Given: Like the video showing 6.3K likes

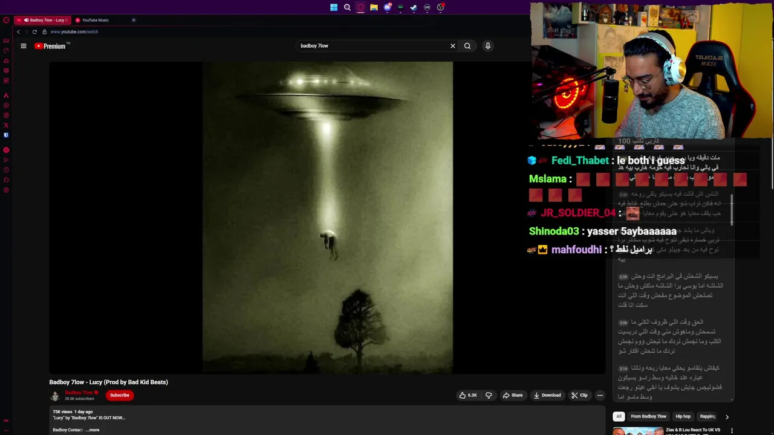Looking at the screenshot, I should [468, 395].
